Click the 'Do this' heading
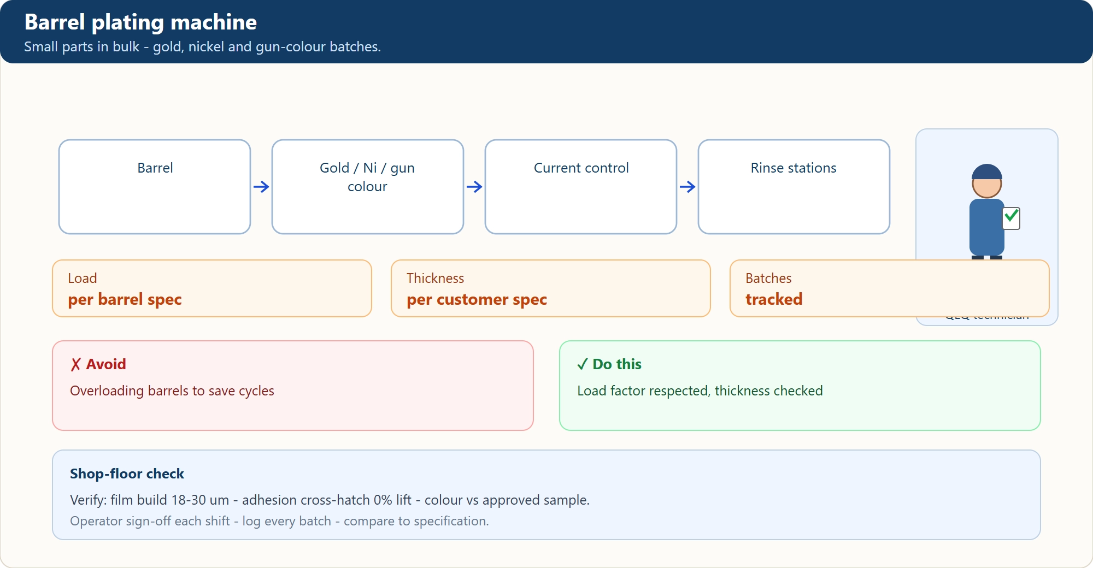 617,364
